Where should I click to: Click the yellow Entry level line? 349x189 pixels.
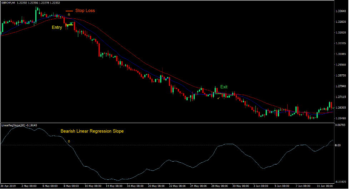[x=69, y=25]
